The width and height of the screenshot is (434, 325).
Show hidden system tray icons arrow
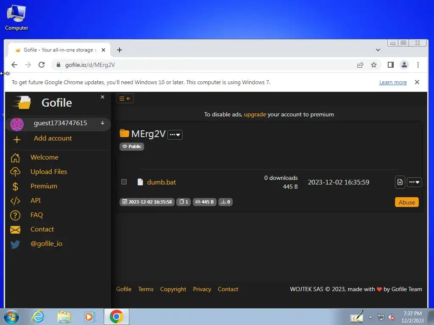coord(370,317)
